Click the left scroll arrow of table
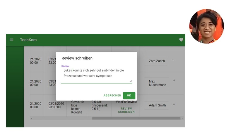236x133 pixels. point(32,118)
